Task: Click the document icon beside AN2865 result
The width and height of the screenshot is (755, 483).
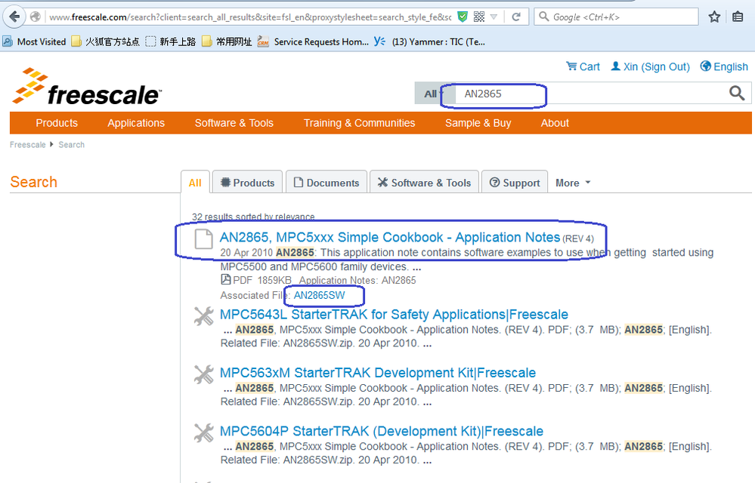Action: tap(204, 238)
